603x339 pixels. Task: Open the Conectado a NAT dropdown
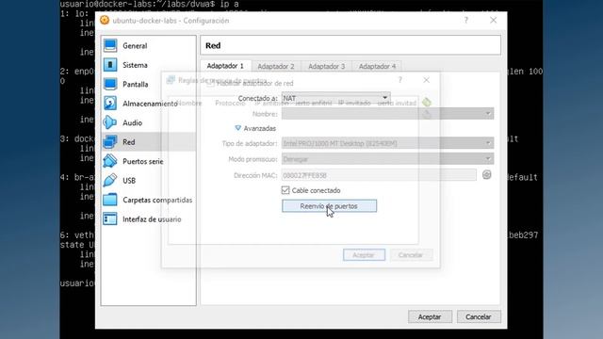335,98
